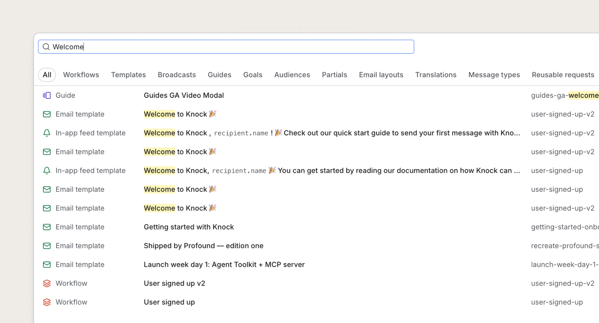Click the bell icon next to reading our documentation result
599x323 pixels.
click(47, 171)
